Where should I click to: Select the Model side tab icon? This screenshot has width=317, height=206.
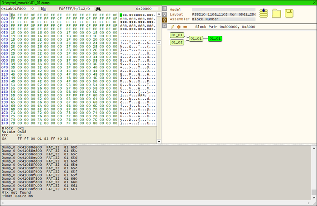(x=165, y=9)
